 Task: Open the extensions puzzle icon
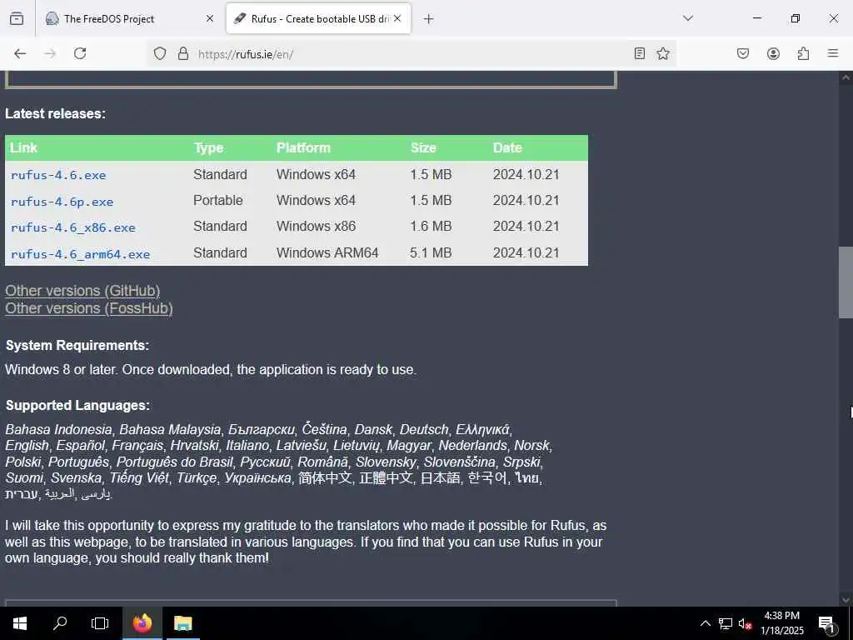[803, 53]
